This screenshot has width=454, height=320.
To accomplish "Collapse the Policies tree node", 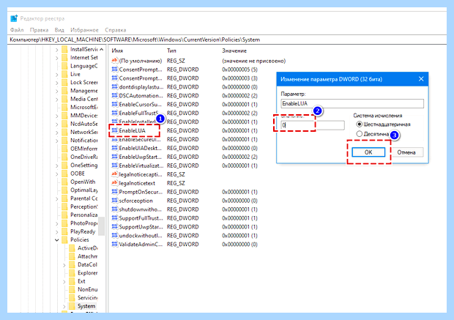I will (57, 239).
